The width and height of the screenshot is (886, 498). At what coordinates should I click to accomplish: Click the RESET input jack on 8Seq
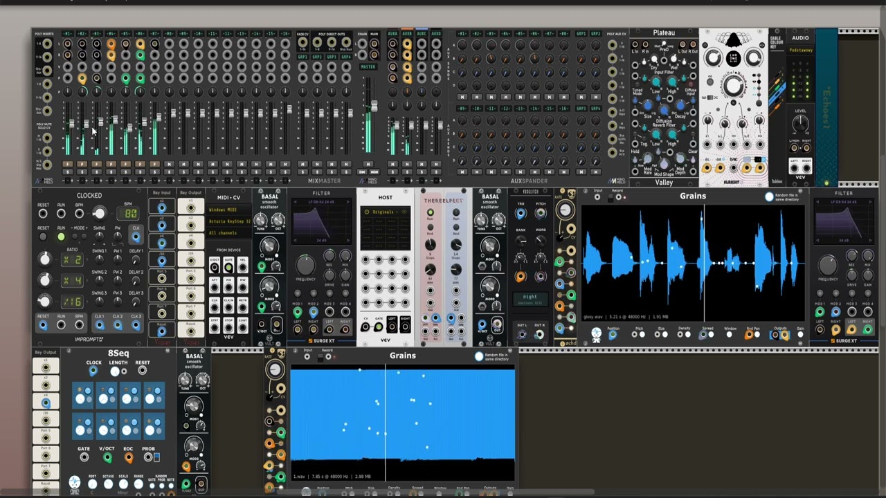(143, 371)
